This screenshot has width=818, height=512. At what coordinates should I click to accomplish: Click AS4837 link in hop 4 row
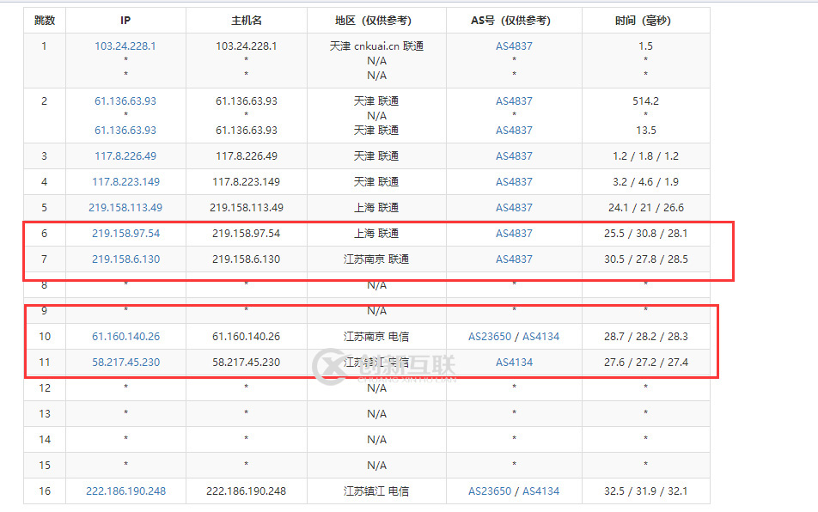click(514, 181)
